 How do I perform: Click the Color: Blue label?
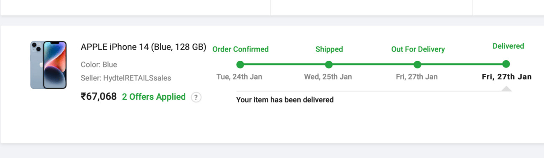point(99,65)
